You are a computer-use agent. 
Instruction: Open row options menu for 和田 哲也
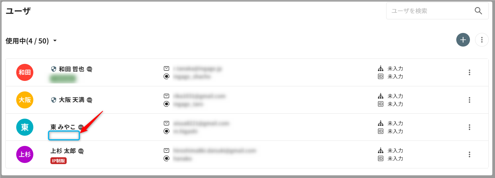pos(469,72)
